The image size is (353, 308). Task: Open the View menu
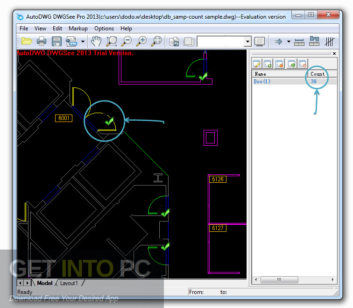click(40, 29)
